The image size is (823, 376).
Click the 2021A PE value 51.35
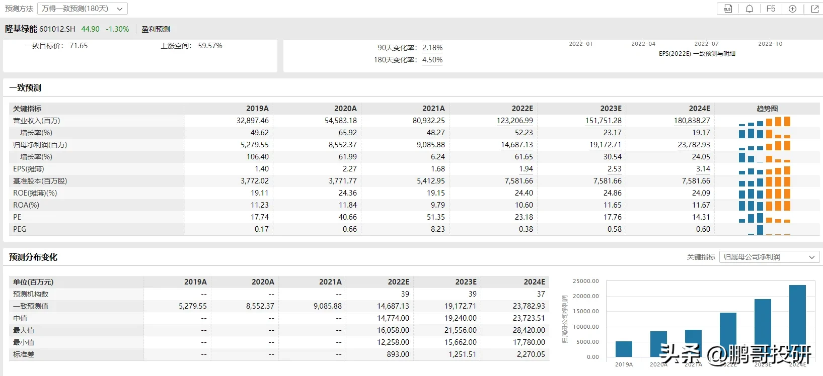pyautogui.click(x=436, y=217)
